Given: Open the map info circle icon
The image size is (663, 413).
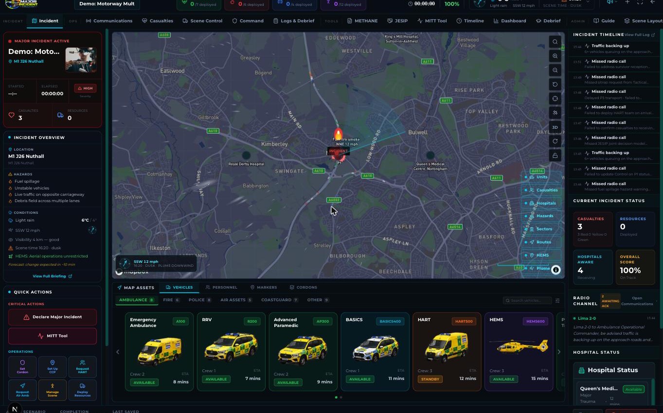Looking at the screenshot, I should pos(555,270).
